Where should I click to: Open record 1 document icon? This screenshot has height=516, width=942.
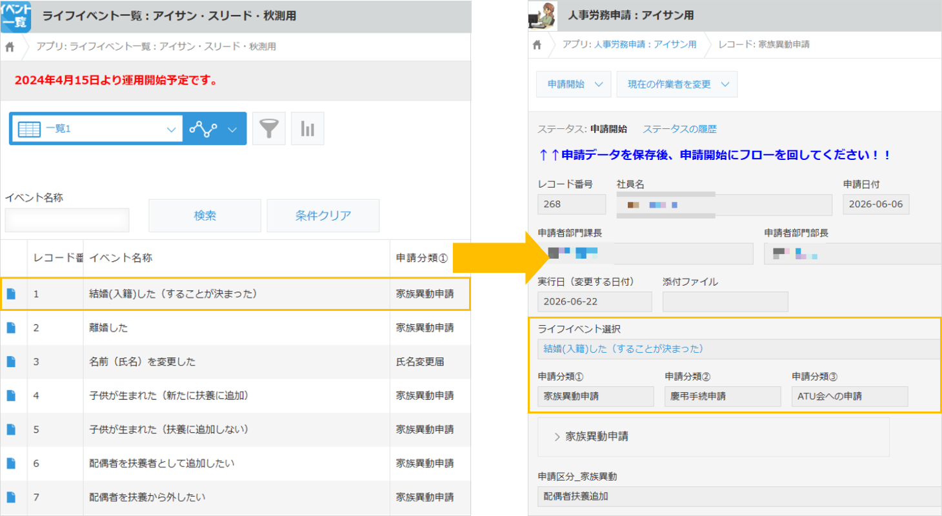point(11,294)
